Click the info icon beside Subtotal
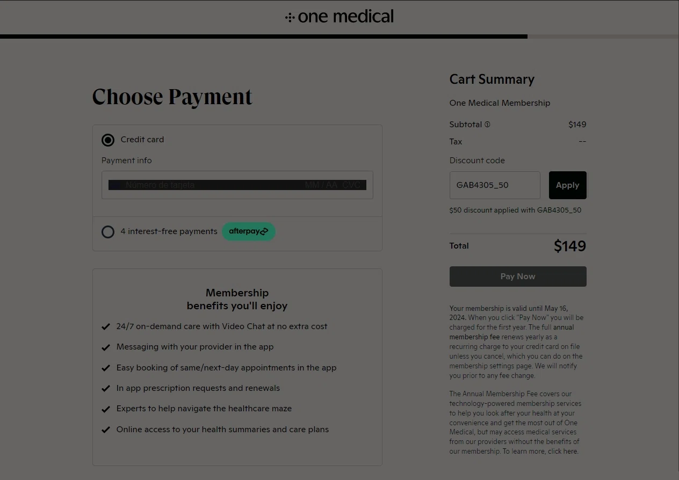 (487, 125)
